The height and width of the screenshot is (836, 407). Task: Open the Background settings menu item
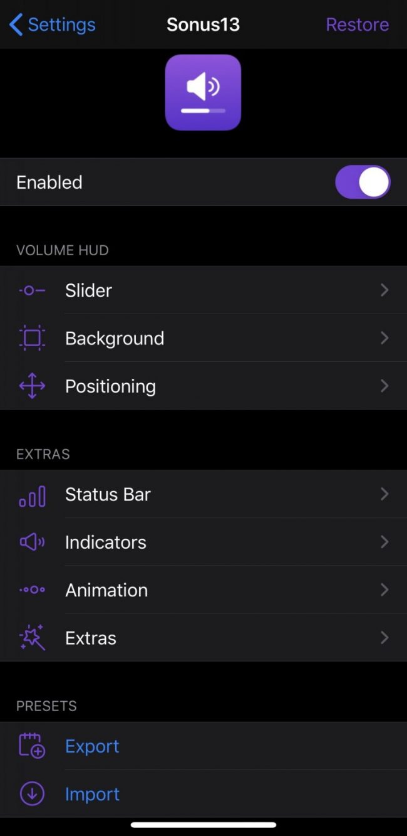coord(115,338)
